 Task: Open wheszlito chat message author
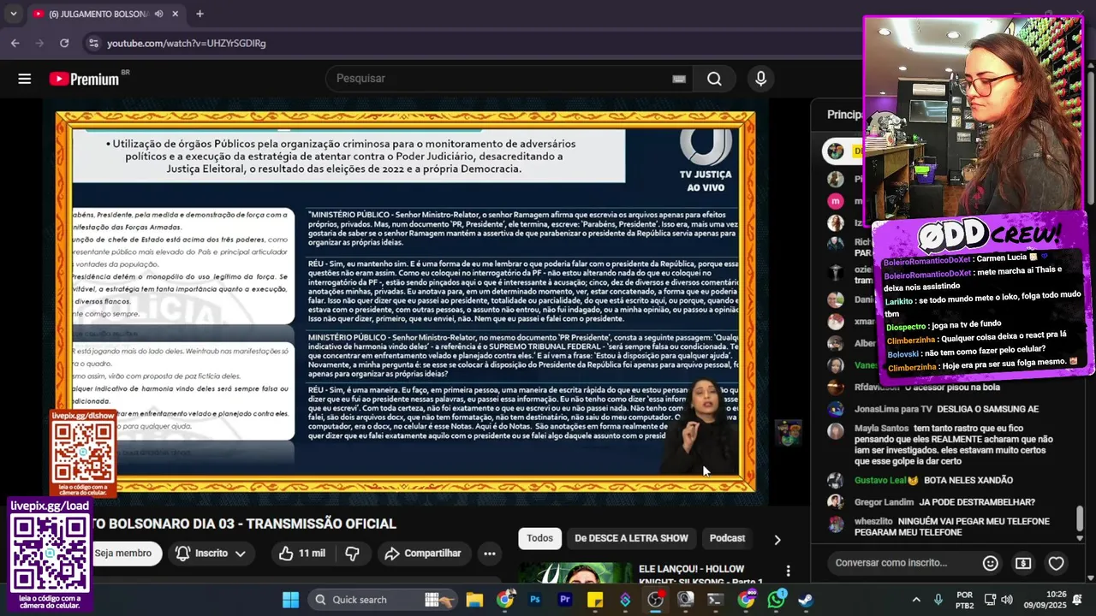pyautogui.click(x=873, y=521)
